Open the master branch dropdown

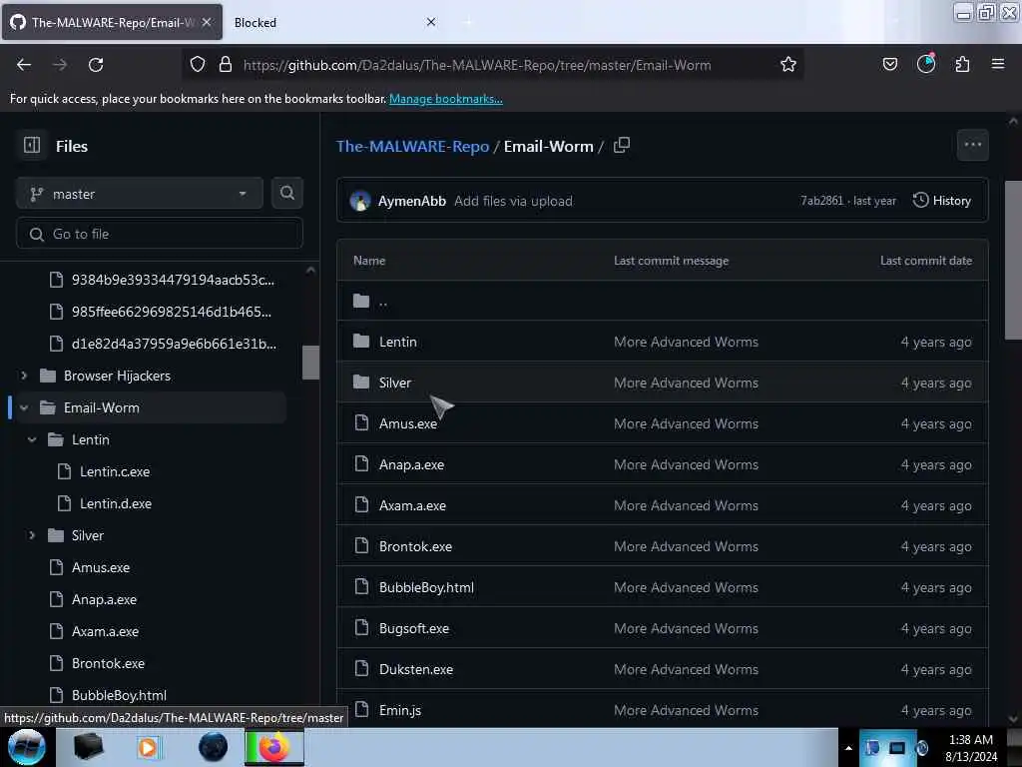[140, 194]
